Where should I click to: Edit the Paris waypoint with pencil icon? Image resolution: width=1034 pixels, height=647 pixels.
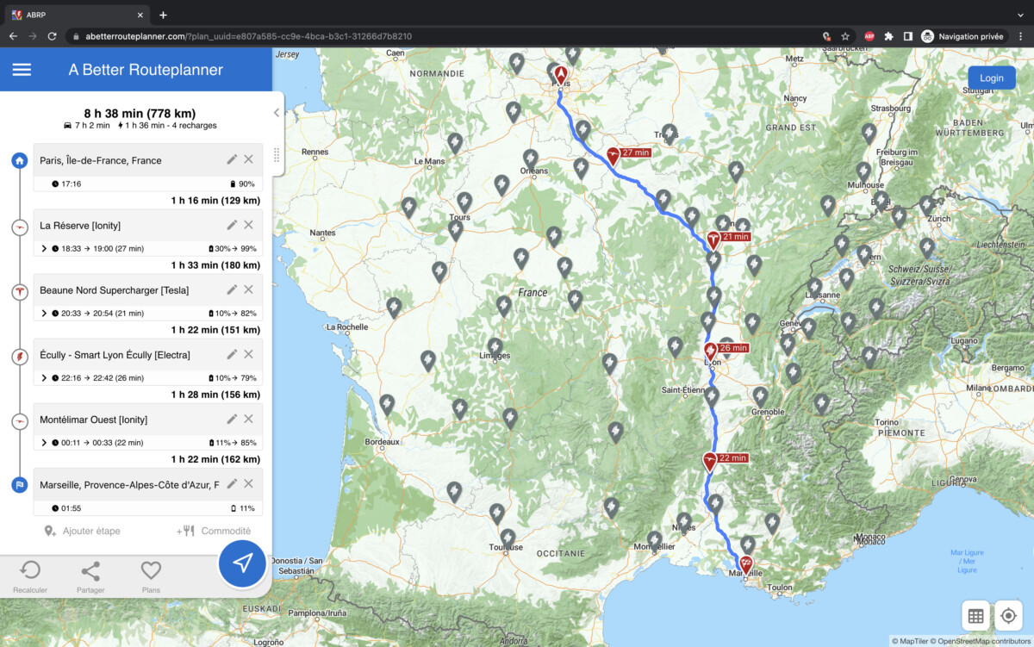pyautogui.click(x=232, y=159)
